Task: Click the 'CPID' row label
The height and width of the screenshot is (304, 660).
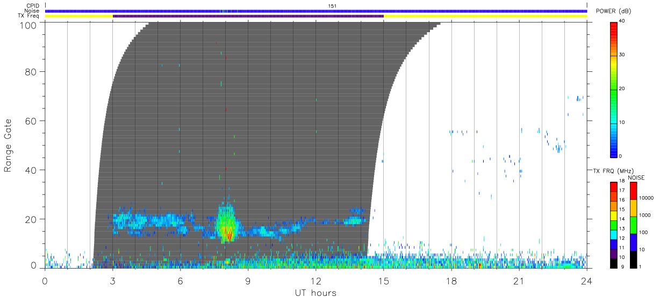Action: pos(33,5)
